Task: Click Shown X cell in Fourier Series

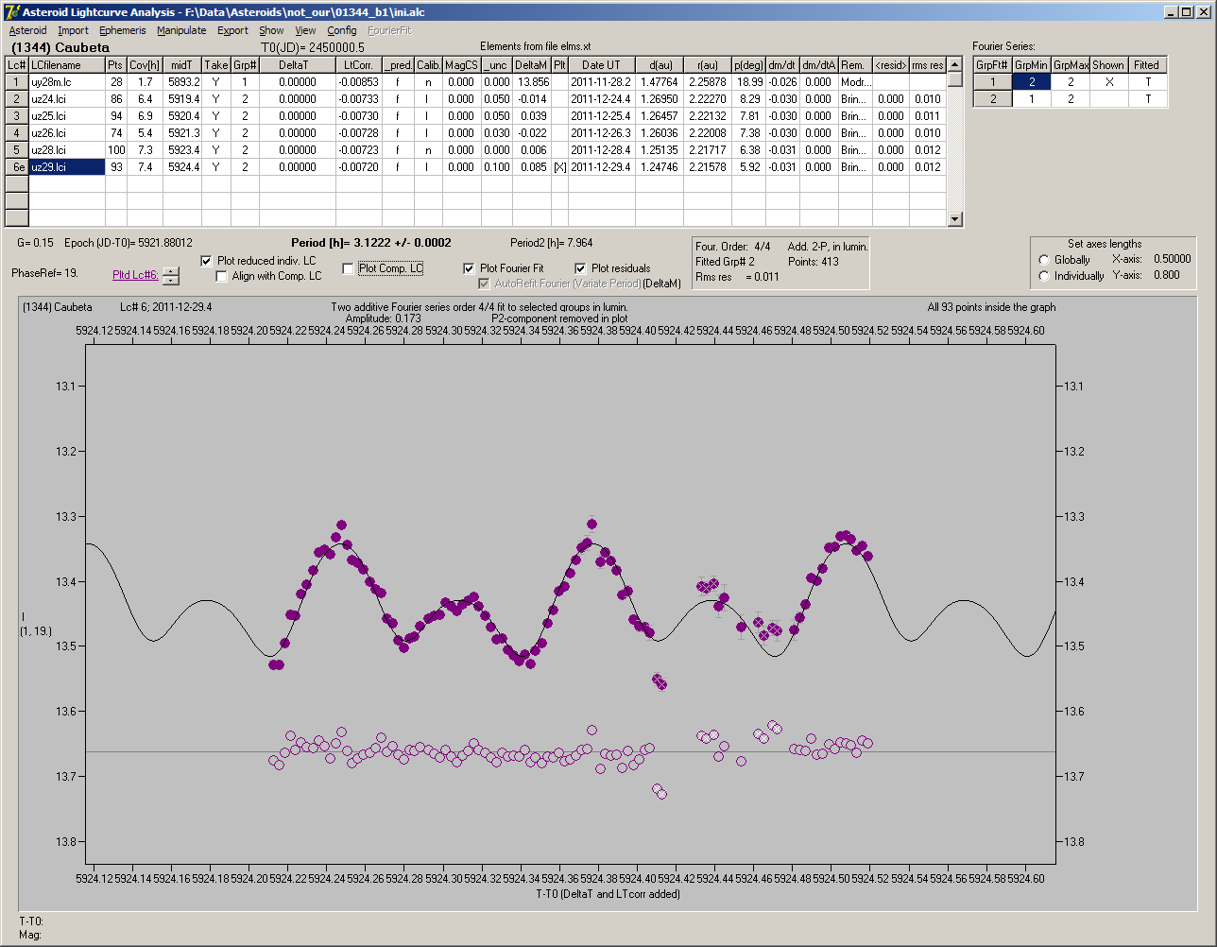Action: 1108,82
